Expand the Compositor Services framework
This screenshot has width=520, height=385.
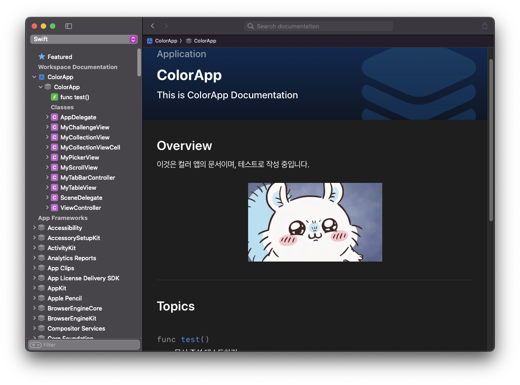pos(34,328)
